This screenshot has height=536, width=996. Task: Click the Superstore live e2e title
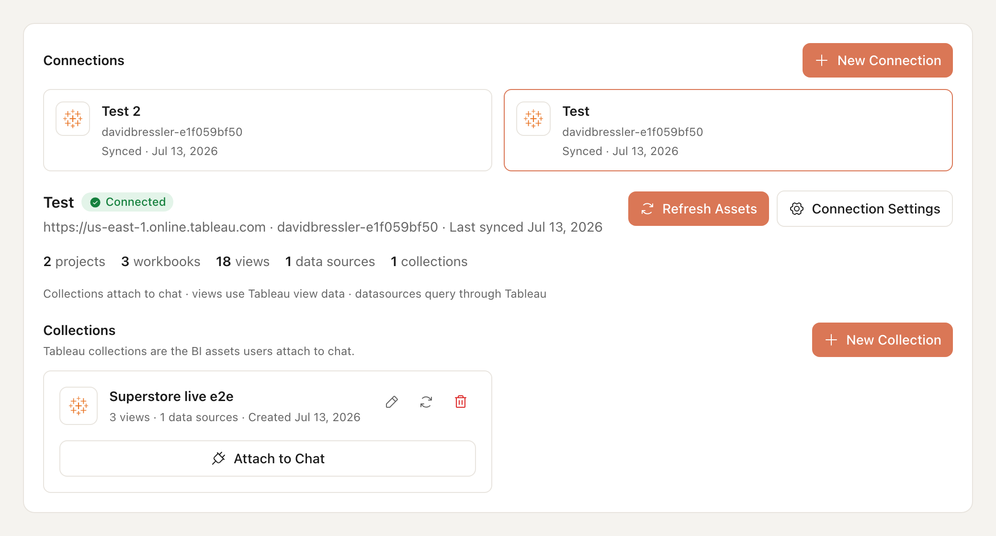click(171, 396)
